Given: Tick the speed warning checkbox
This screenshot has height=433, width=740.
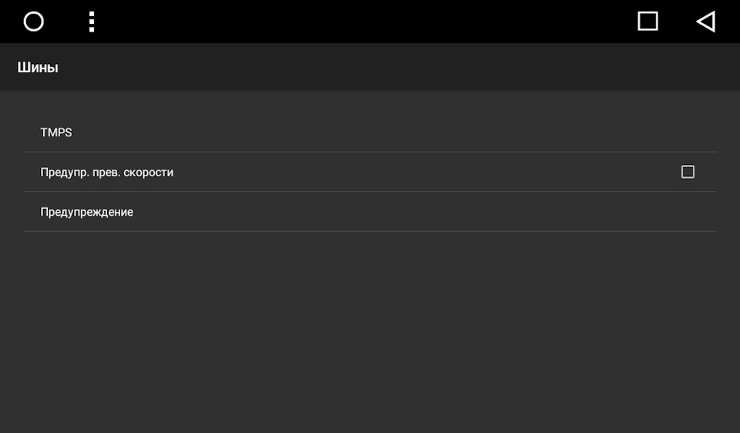Looking at the screenshot, I should (x=688, y=172).
